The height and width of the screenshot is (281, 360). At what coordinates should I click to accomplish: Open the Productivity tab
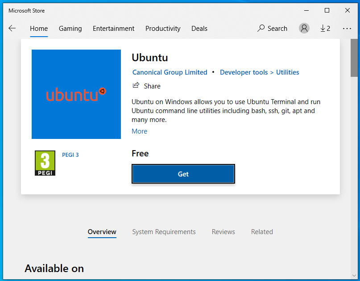163,28
